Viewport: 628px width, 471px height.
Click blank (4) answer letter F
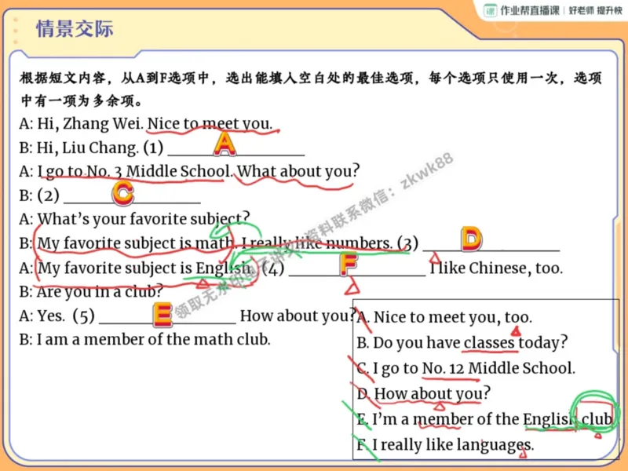349,265
